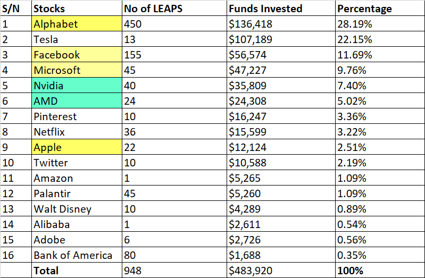
Task: Click the Stocks column header
Action: [76, 9]
